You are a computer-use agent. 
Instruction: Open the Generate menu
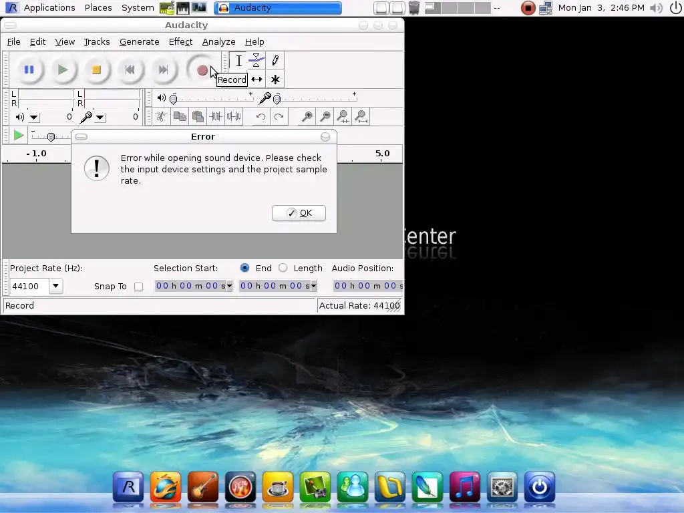(x=139, y=42)
